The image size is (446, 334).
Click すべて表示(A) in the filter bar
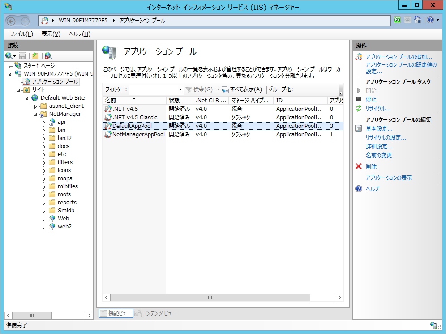242,89
